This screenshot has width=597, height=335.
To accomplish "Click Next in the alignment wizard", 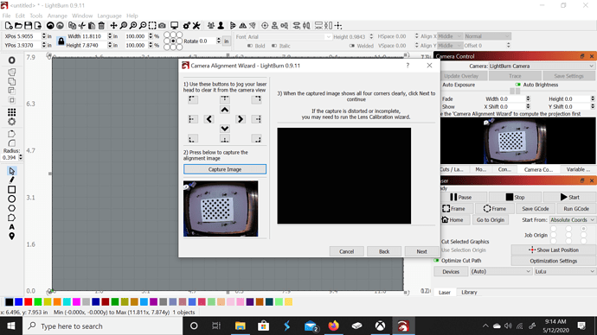I will 421,251.
